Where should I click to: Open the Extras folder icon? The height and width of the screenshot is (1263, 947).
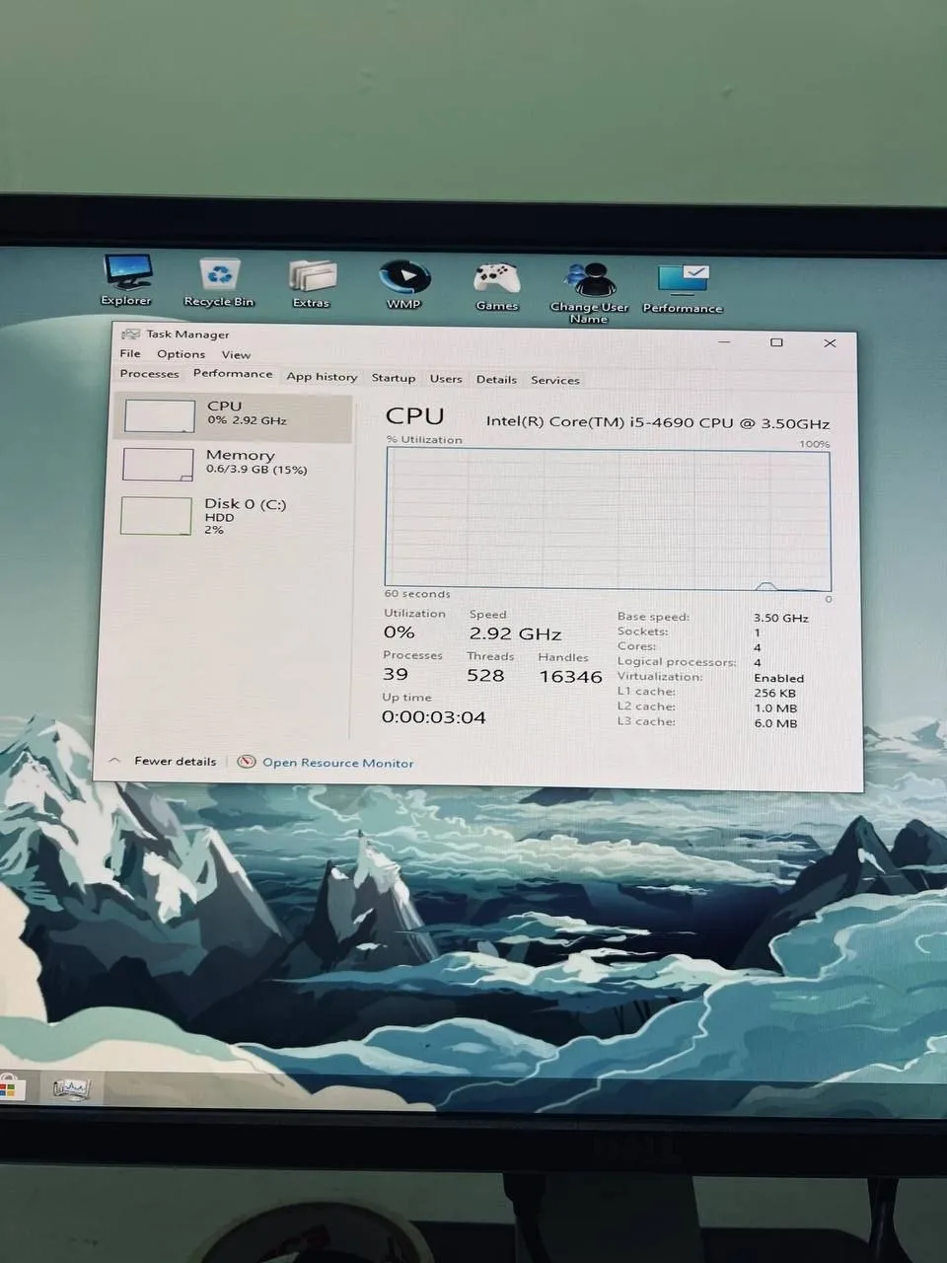click(x=312, y=284)
